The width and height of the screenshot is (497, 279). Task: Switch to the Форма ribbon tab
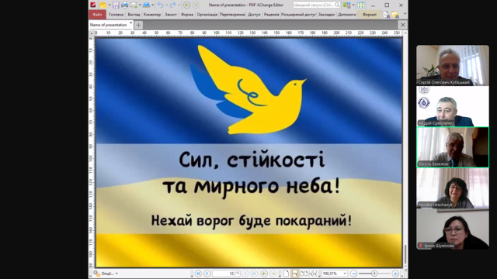pyautogui.click(x=187, y=15)
